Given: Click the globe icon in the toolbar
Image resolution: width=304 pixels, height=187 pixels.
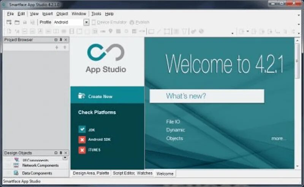Looking at the screenshot, I should pyautogui.click(x=201, y=31).
